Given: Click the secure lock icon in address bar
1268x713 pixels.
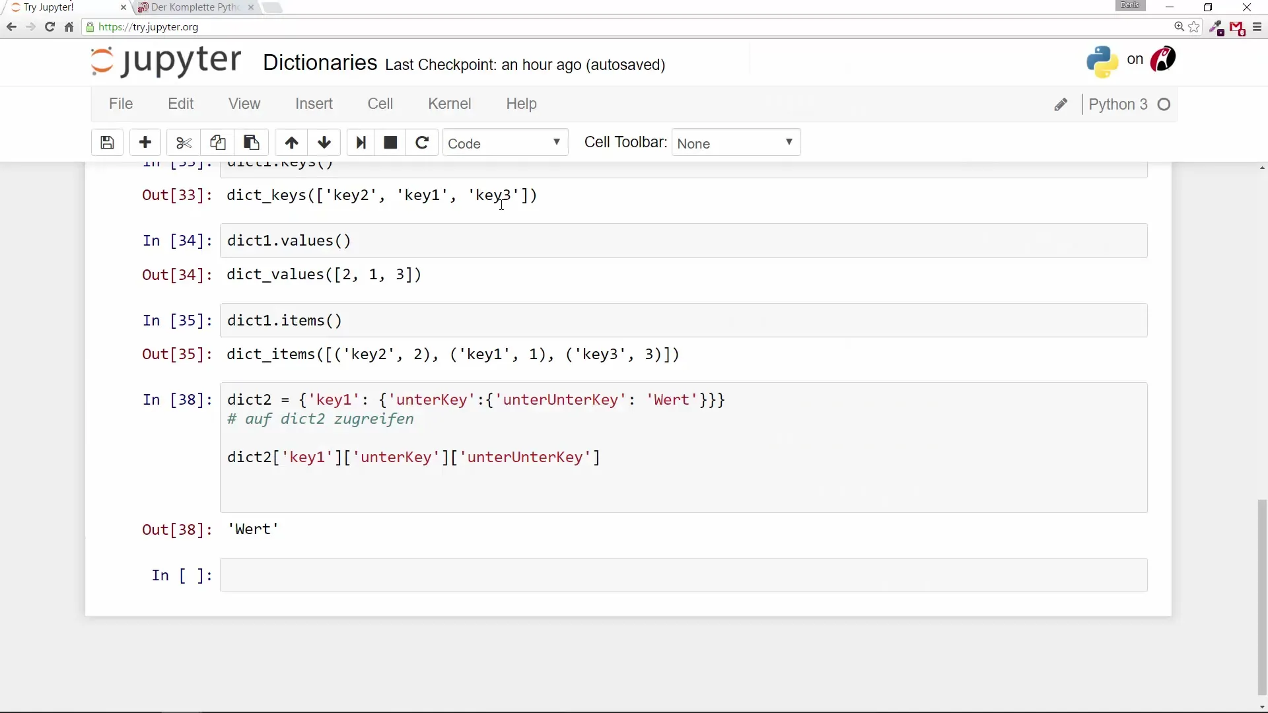Looking at the screenshot, I should (90, 27).
